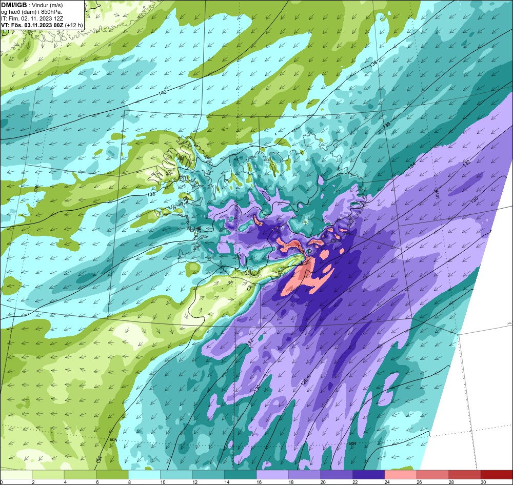Viewport: 513px width, 485px height.
Task: Click the 'og hæð (dam) í 850hPa.' line
Action: pyautogui.click(x=32, y=12)
